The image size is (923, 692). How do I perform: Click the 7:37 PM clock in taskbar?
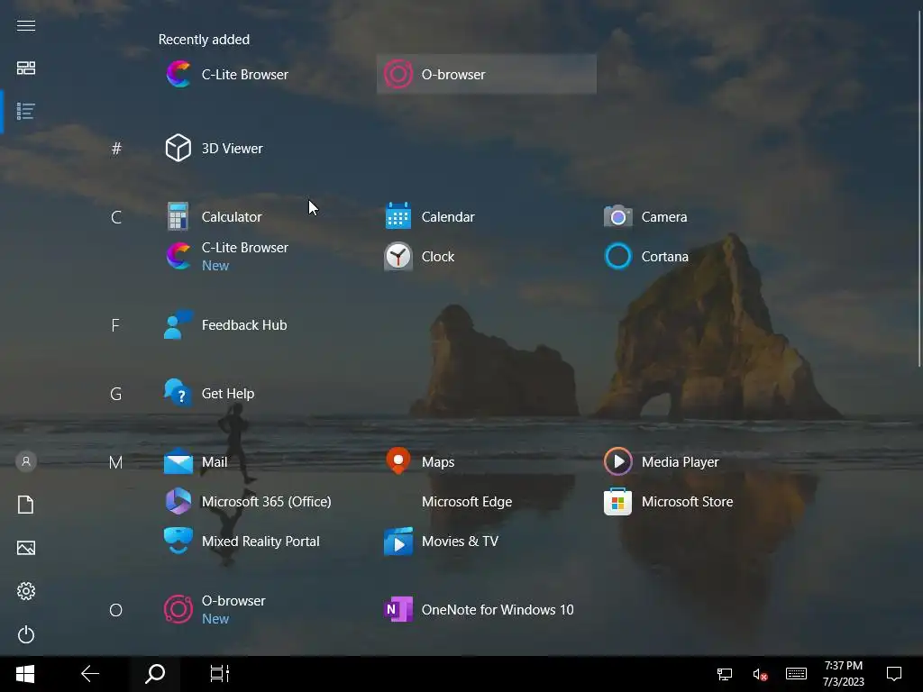[x=844, y=674]
